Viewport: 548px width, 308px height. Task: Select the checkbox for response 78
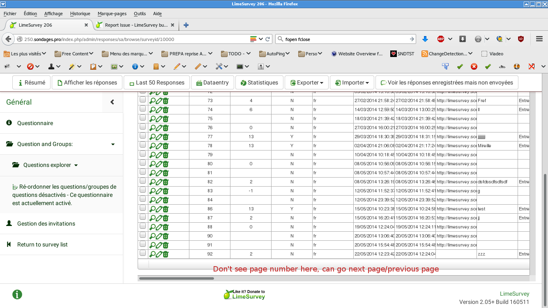point(143,145)
